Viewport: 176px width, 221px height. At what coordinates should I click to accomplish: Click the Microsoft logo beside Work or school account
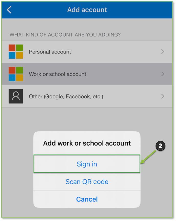click(16, 74)
